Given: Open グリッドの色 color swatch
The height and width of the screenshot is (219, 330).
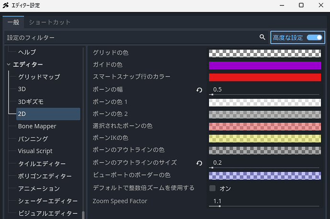Looking at the screenshot, I should click(265, 53).
